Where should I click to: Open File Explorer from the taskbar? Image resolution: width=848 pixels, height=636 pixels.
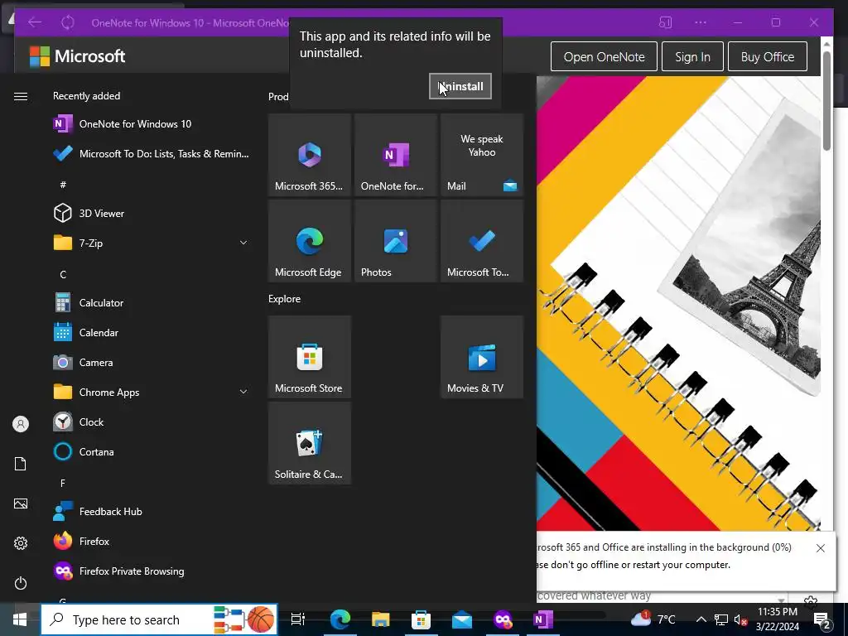pyautogui.click(x=380, y=619)
